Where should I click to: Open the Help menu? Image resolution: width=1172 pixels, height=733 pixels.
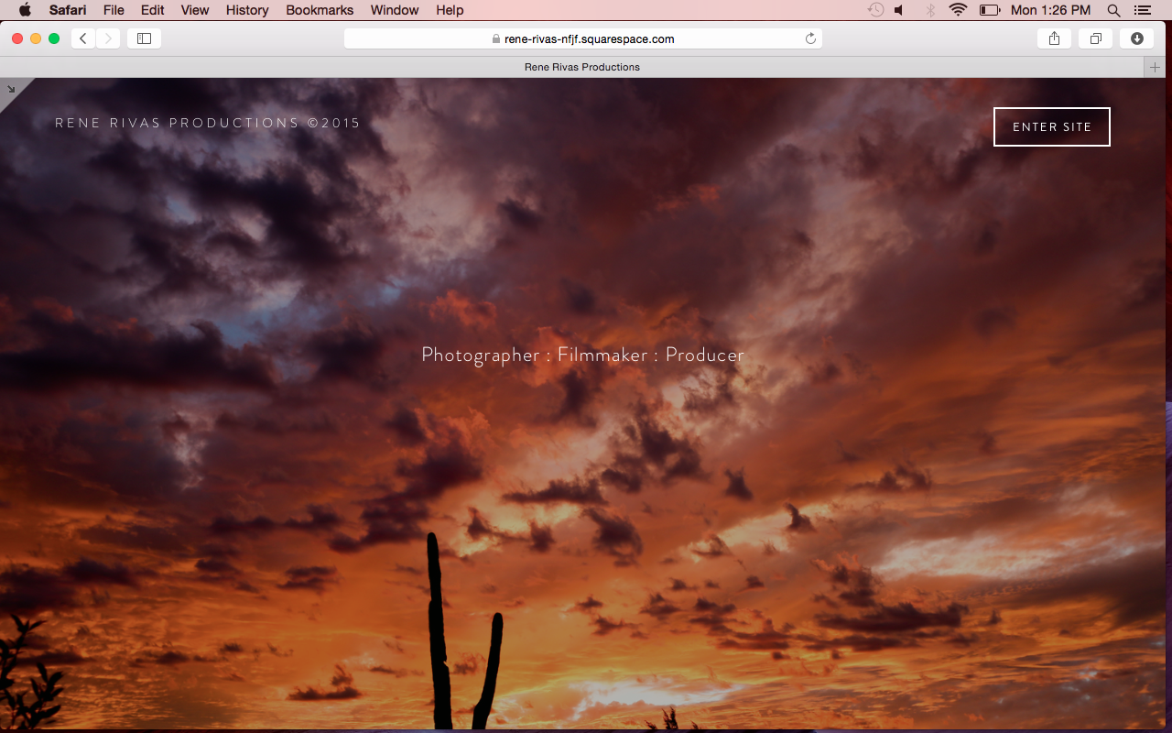coord(450,10)
